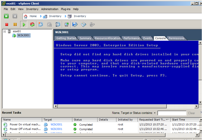Launch the virtual machine console icon
Viewport: 202px width, 140px height.
[x=66, y=24]
